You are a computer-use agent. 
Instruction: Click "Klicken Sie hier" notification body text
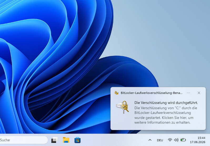173,118
